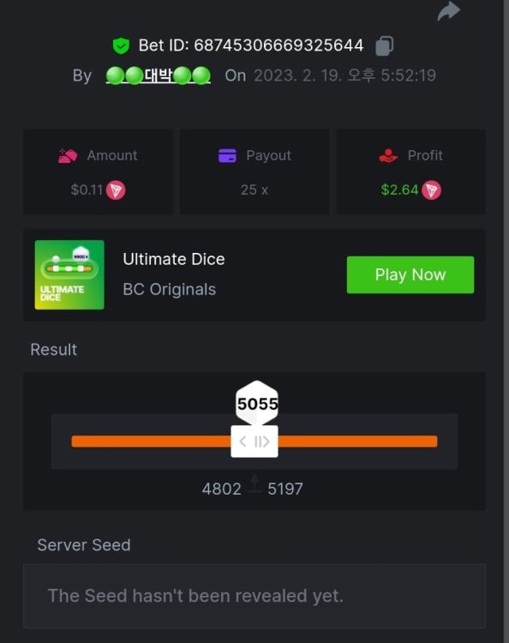
Task: Copy the Bet ID with copy icon
Action: pos(385,45)
